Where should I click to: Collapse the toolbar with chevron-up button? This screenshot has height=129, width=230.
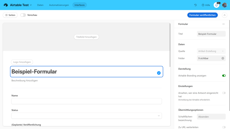(225, 15)
